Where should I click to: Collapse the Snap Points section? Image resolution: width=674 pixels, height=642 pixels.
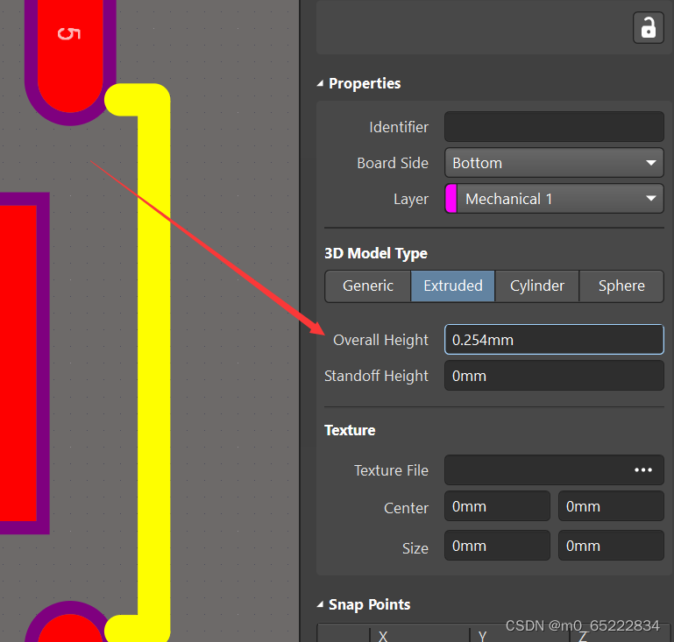[x=320, y=604]
